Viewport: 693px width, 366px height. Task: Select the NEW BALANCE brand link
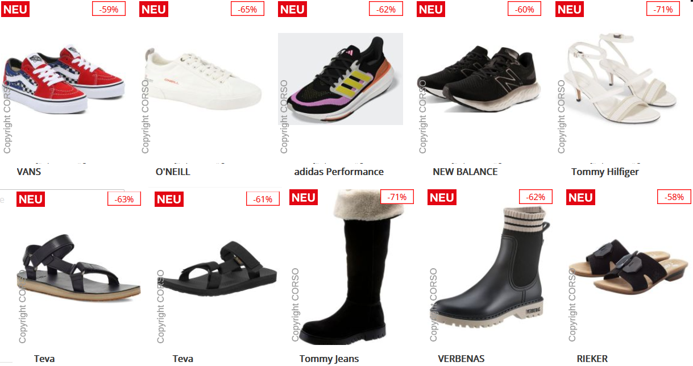[x=465, y=172]
